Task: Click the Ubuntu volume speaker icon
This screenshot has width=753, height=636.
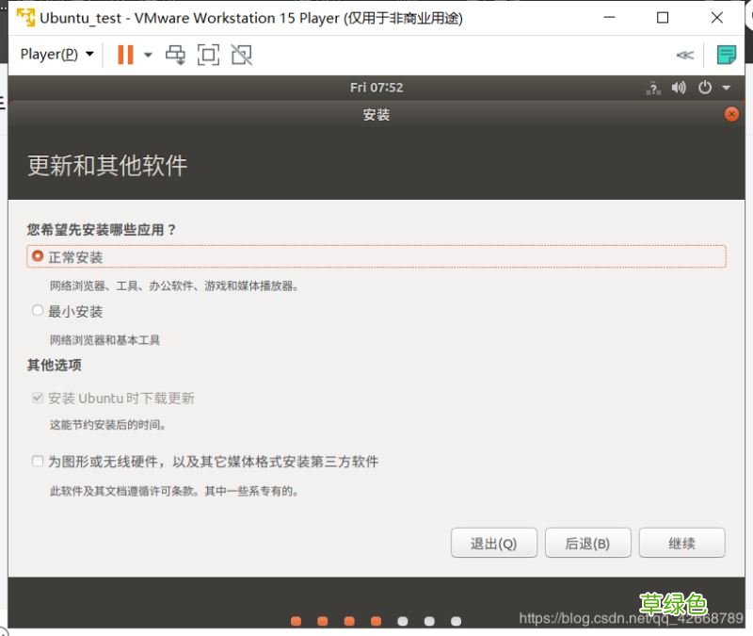Action: [679, 88]
